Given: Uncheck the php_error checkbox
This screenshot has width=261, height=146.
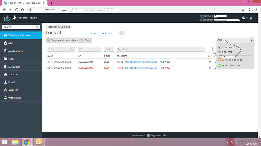Looking at the screenshot, I should coord(219,52).
